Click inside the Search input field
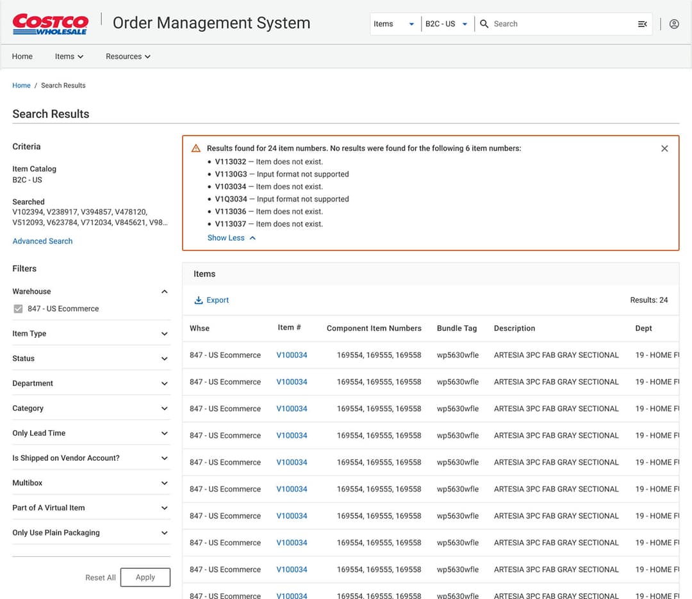692x599 pixels. [557, 24]
